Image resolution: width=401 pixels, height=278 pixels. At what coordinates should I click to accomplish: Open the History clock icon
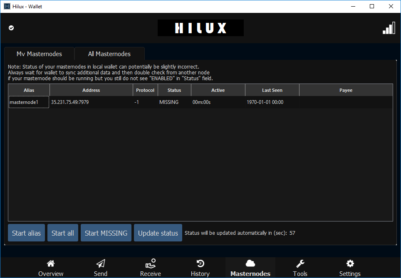pos(200,263)
